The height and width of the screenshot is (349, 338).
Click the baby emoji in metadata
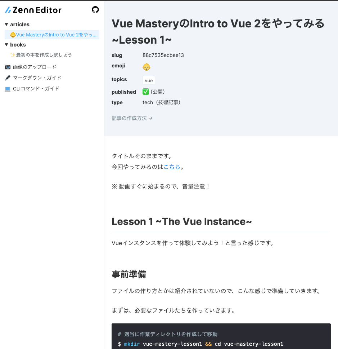tap(147, 67)
